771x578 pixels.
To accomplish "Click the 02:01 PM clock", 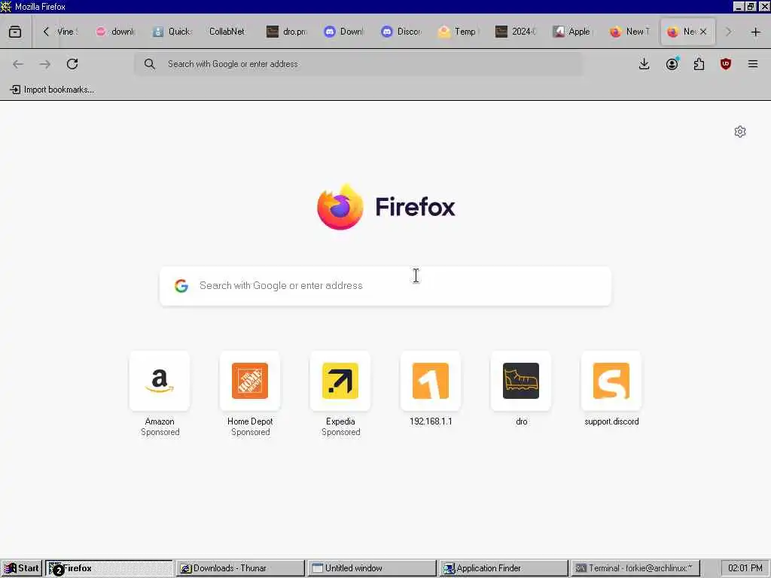I will pos(745,568).
